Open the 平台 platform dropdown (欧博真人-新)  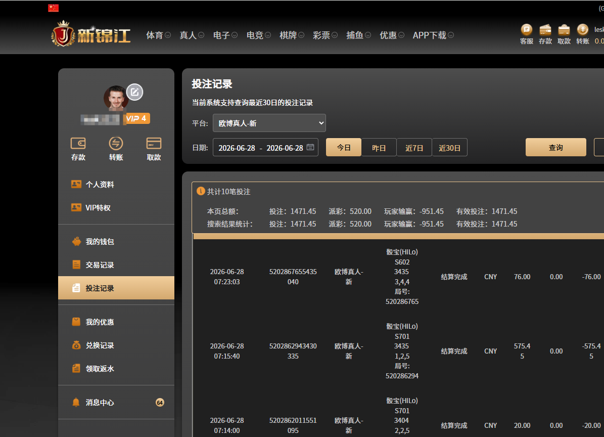click(269, 123)
